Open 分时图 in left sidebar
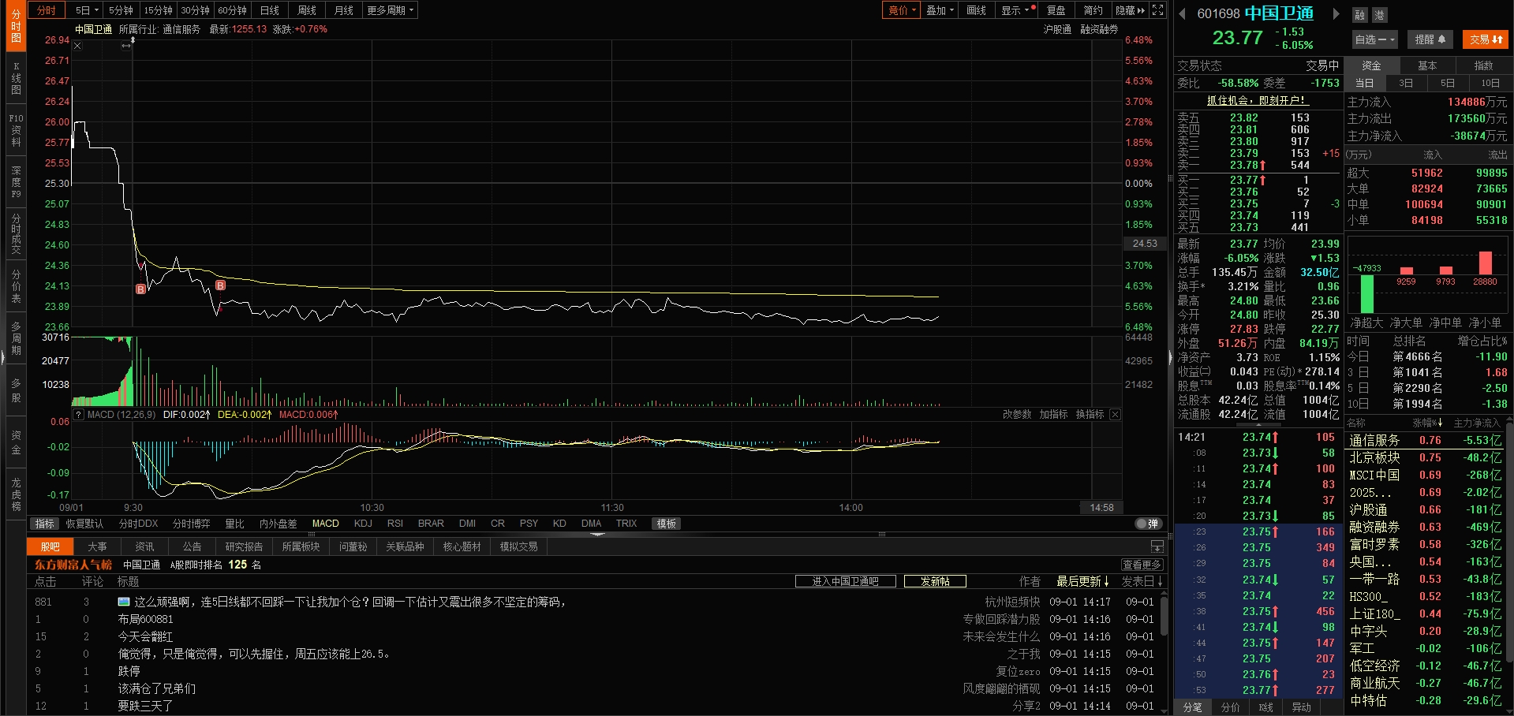 16,26
